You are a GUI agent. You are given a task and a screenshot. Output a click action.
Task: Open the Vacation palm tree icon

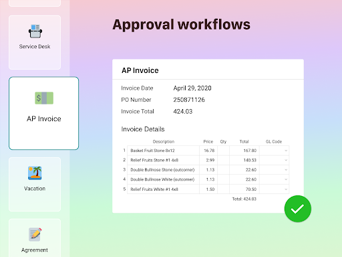35,173
